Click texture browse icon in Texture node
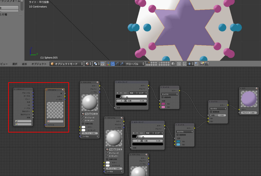This screenshot has height=176, width=261. (48, 121)
